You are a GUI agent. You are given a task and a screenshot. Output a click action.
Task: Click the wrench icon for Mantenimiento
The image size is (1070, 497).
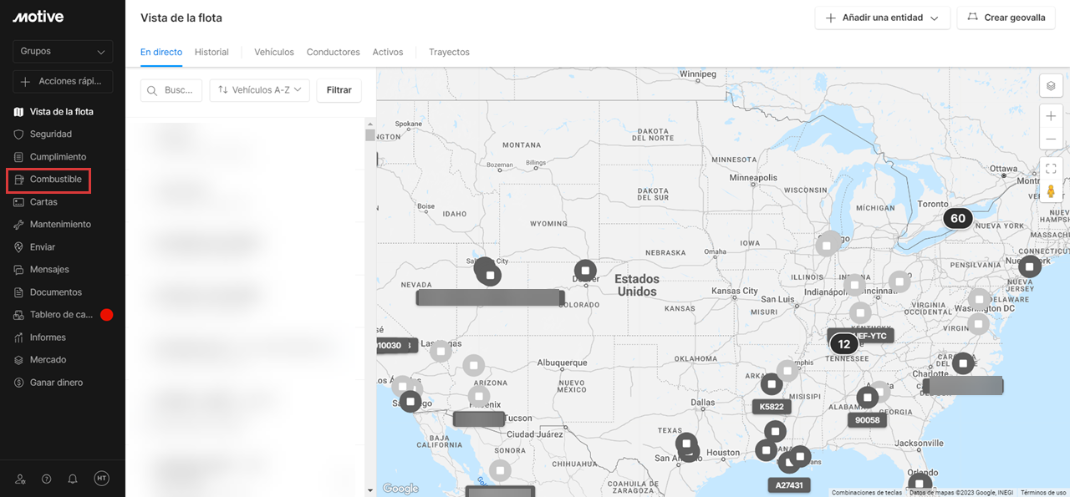[19, 225]
